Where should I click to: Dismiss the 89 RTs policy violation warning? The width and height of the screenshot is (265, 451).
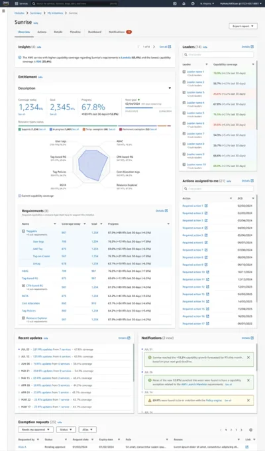[248, 401]
